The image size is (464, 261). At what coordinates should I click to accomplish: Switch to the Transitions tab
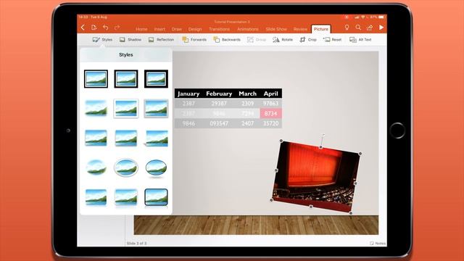pos(219,29)
